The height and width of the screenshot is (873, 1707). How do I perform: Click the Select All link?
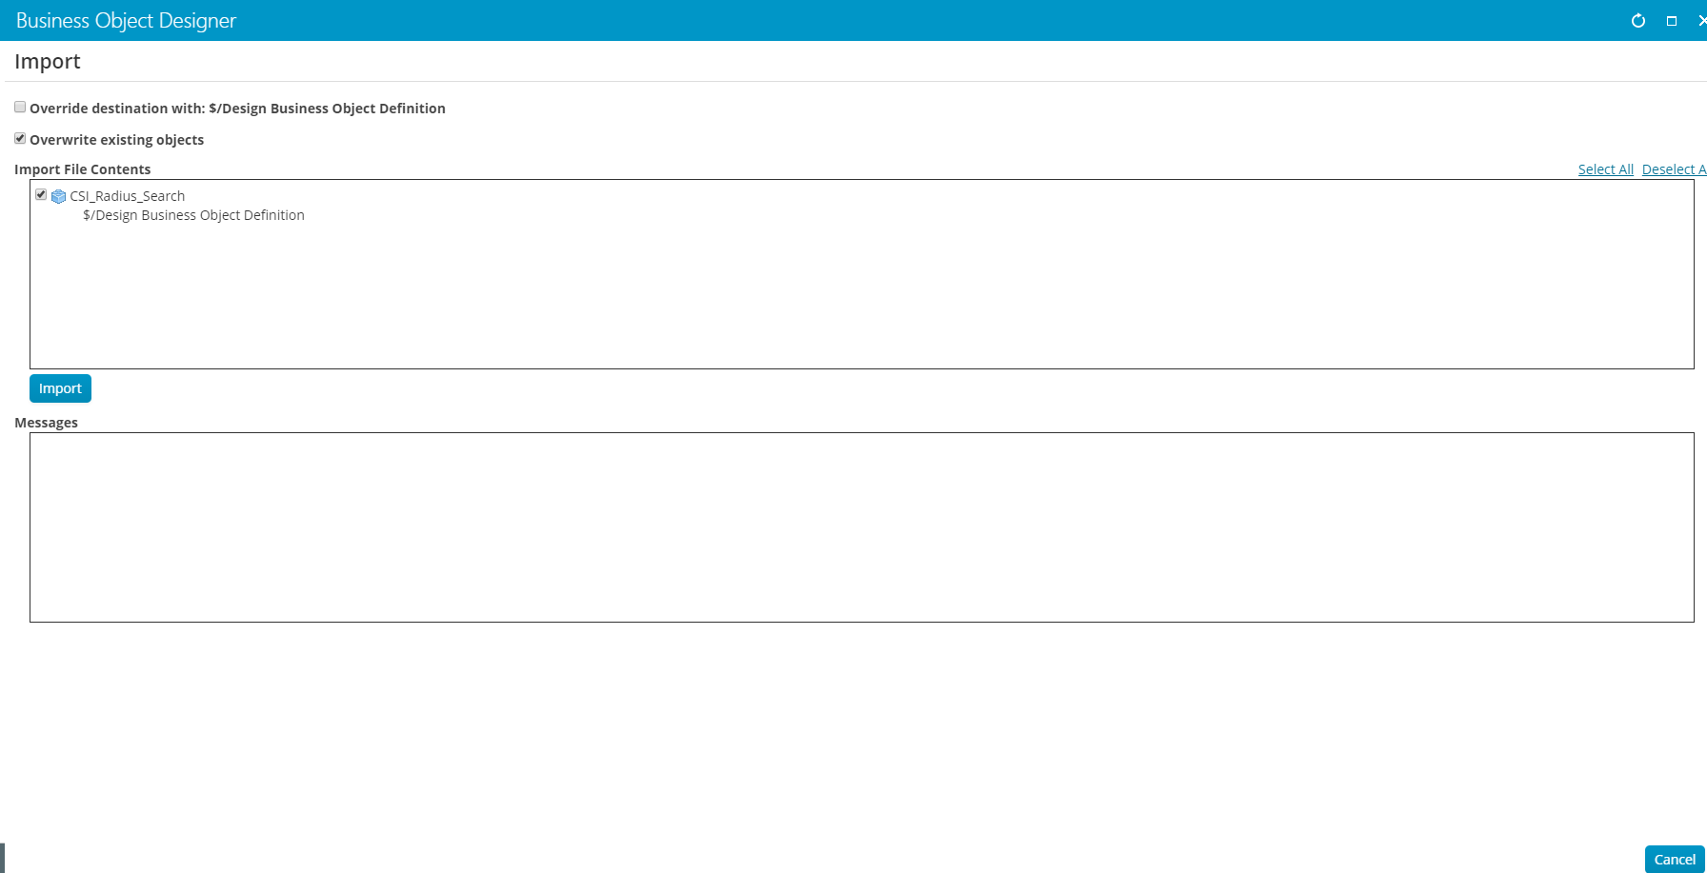[1605, 169]
